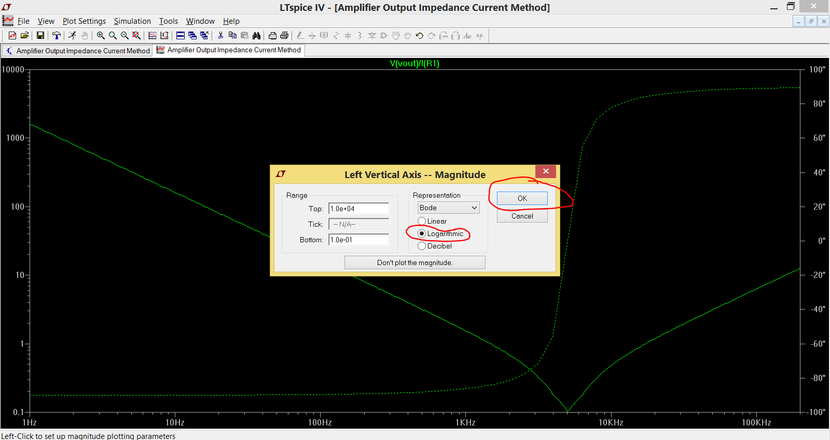The image size is (830, 440).
Task: Click the Place Resistor icon
Action: tap(336, 36)
